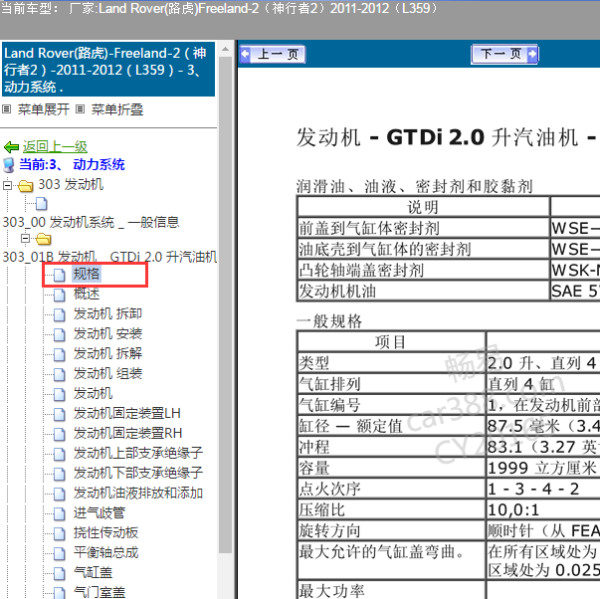The height and width of the screenshot is (599, 600).
Task: Click the 303 发动机 folder label
Action: (x=71, y=184)
